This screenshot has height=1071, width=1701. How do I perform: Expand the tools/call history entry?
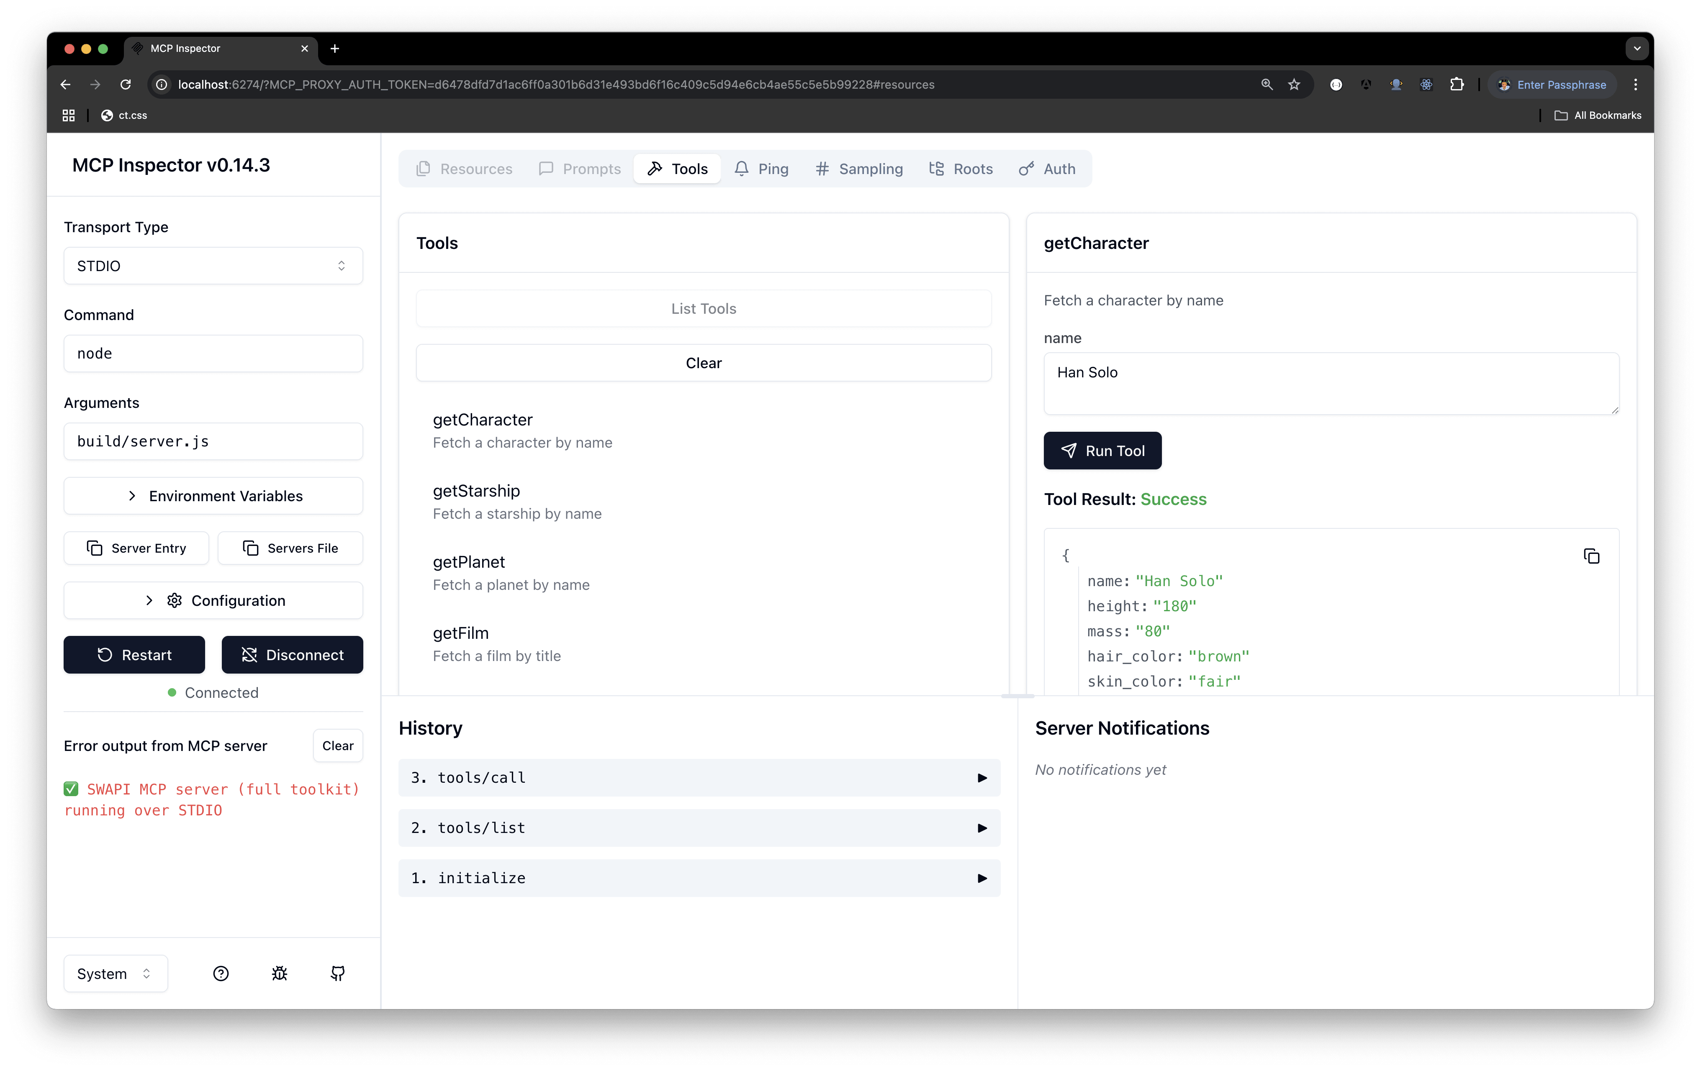click(x=699, y=777)
